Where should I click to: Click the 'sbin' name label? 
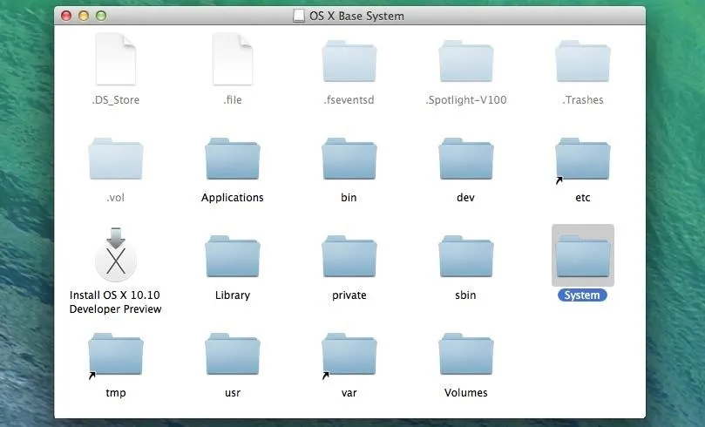coord(466,295)
